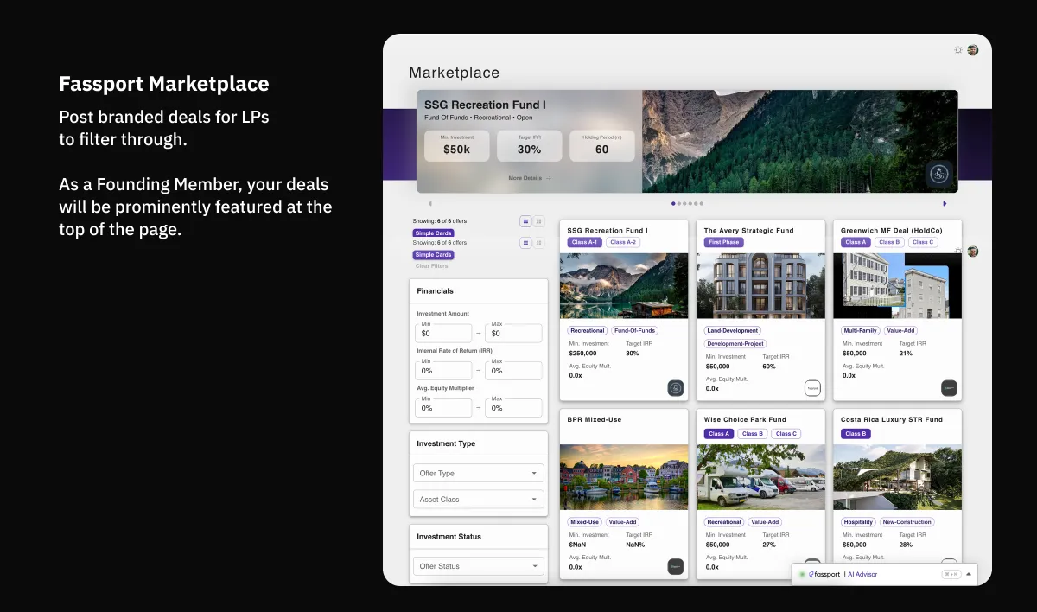Open Wise Choice Park Fund RV image
Viewport: 1037px width, 612px height.
pos(760,477)
